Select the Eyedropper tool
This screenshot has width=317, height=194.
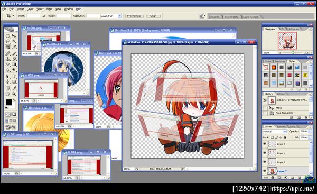click(14, 88)
